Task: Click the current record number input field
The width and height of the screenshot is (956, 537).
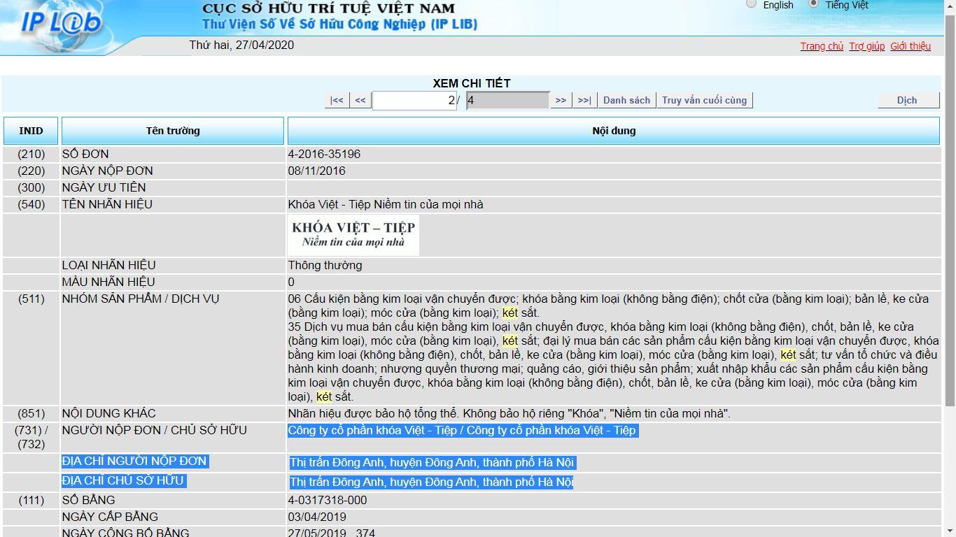Action: click(x=414, y=100)
